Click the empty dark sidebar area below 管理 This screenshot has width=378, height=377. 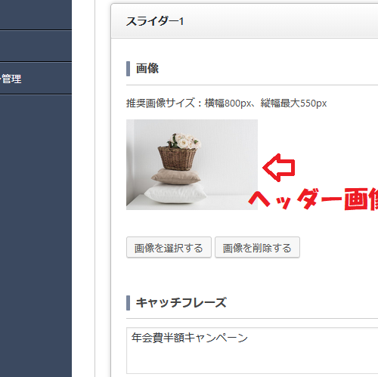pos(36,236)
